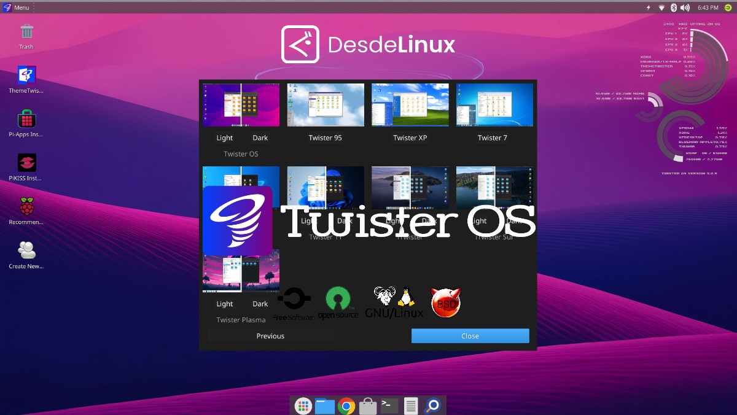Image resolution: width=737 pixels, height=415 pixels.
Task: Click the iTwister preview thumbnail
Action: [x=410, y=188]
